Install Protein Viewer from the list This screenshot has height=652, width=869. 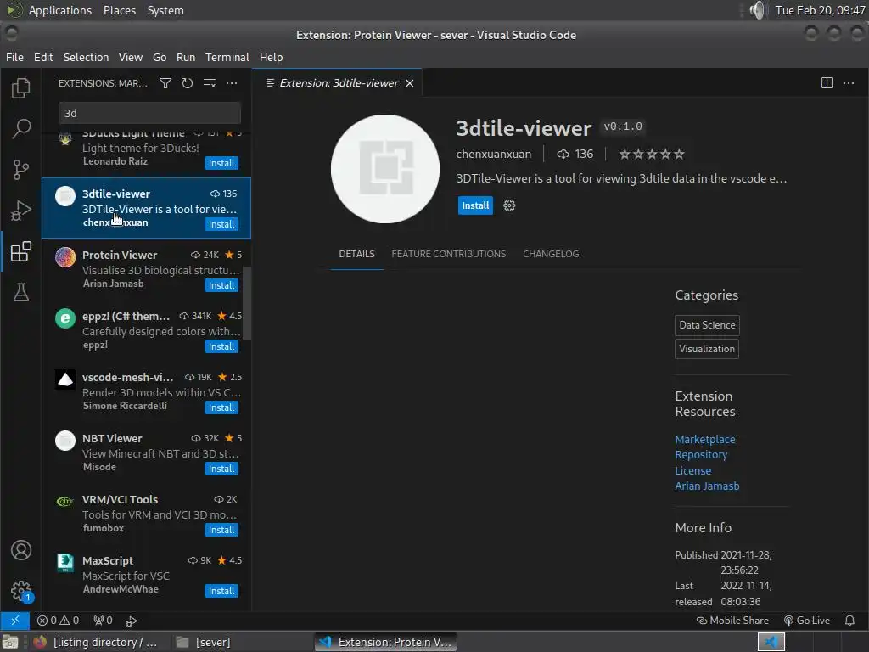221,285
